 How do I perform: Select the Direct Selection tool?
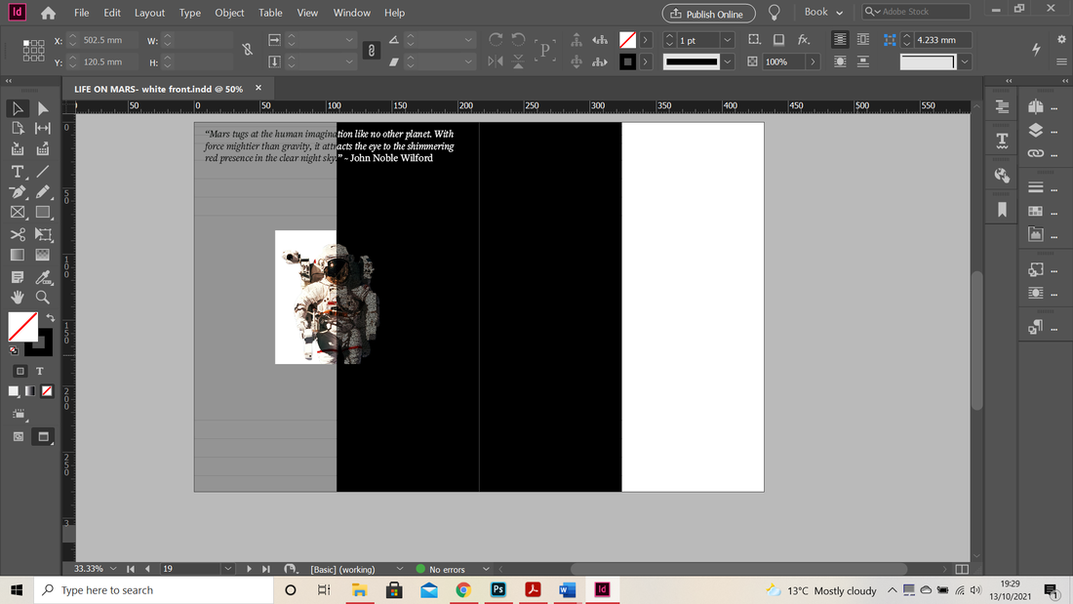[x=43, y=108]
